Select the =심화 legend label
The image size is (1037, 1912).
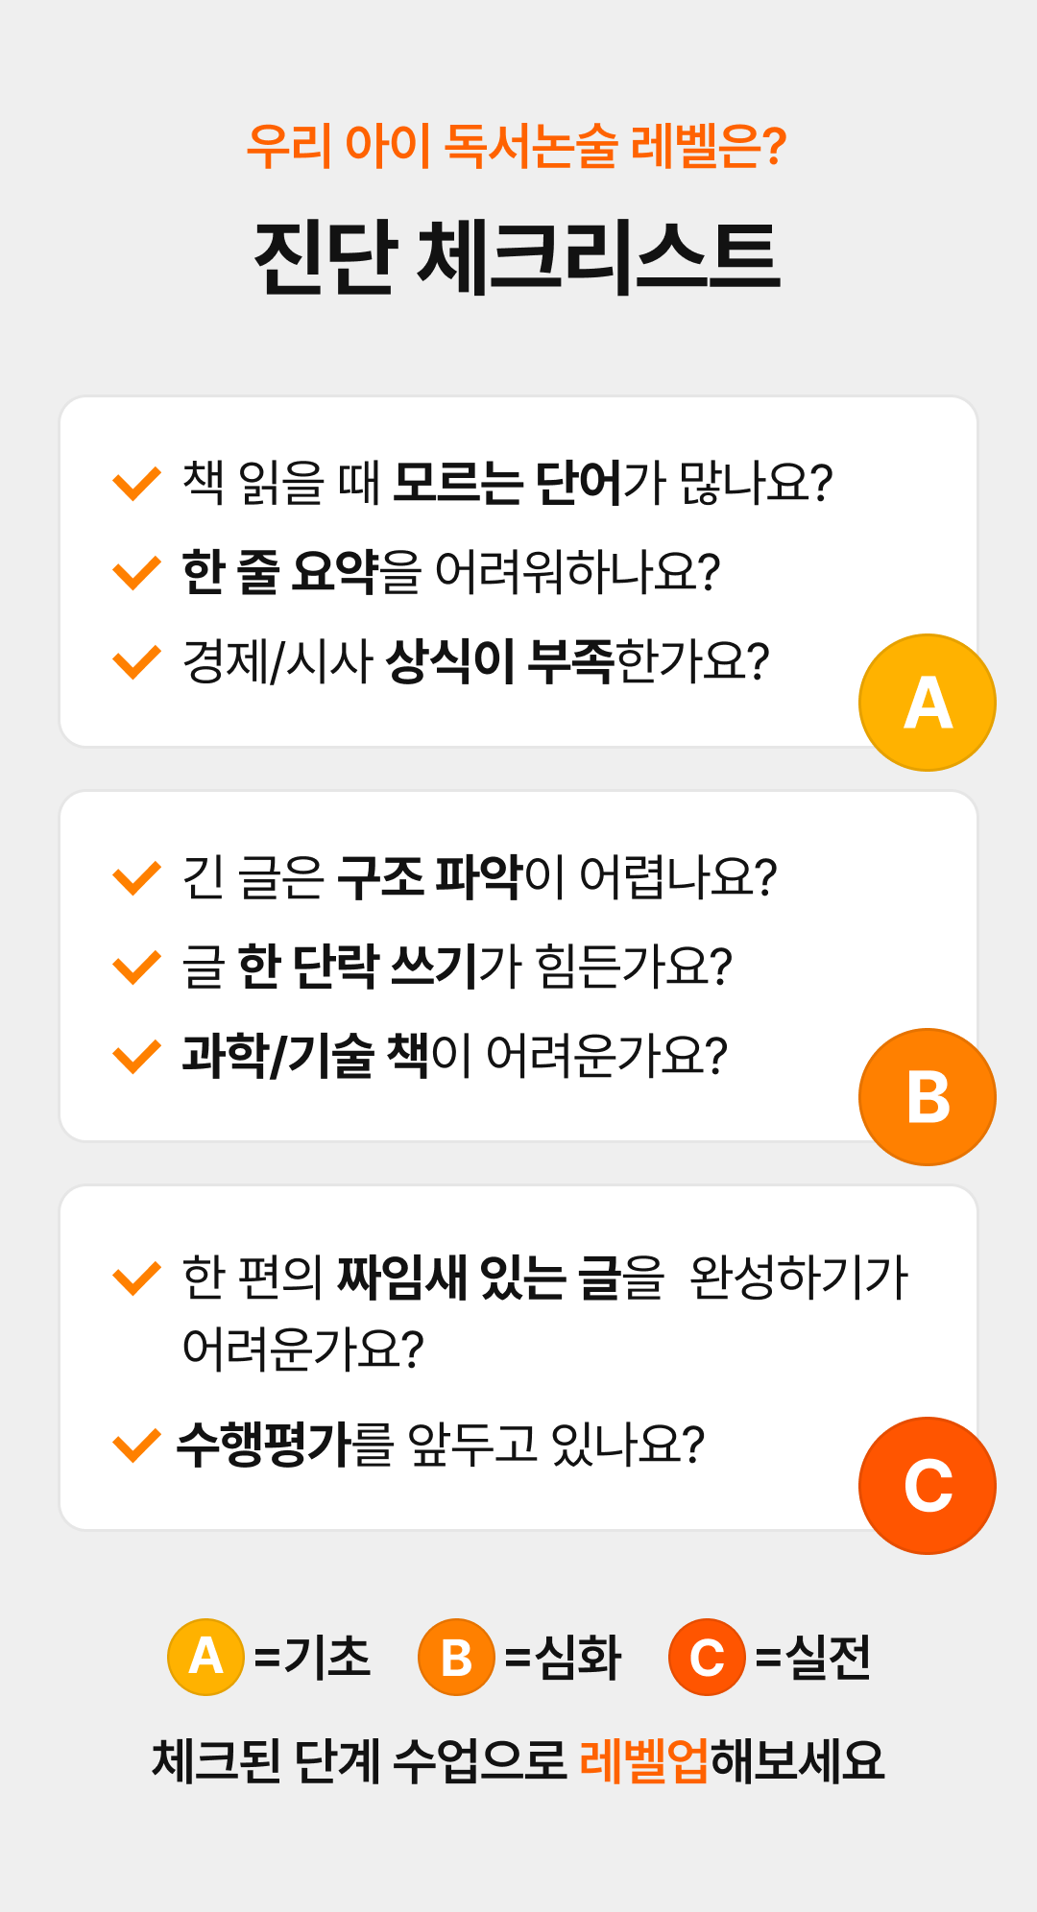pos(563,1657)
